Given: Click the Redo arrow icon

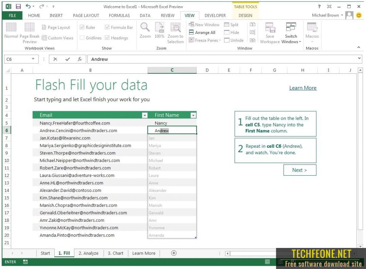Looking at the screenshot, I should click(42, 6).
